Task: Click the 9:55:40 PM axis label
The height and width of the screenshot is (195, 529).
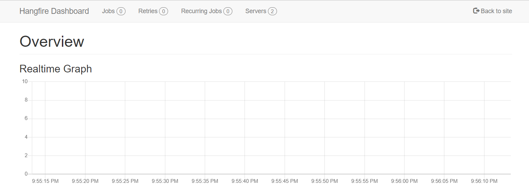Action: 245,181
